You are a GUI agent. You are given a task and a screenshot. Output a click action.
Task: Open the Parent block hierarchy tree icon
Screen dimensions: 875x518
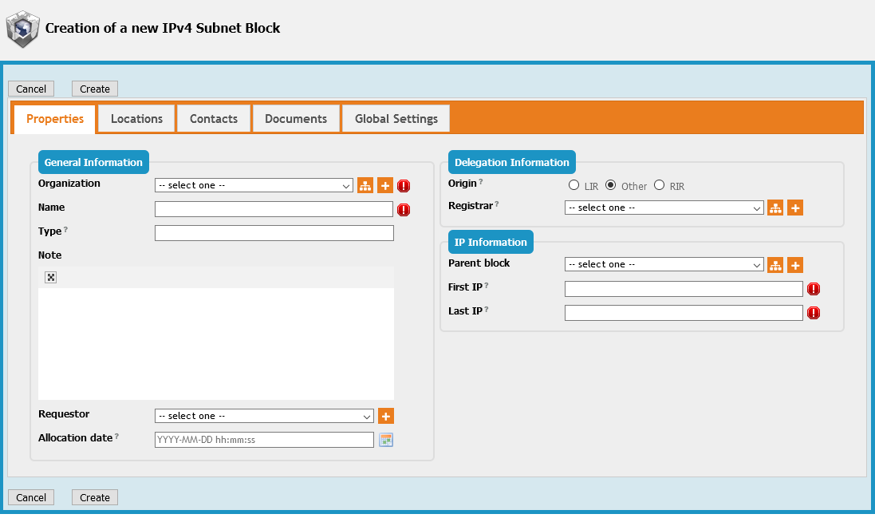(x=775, y=265)
